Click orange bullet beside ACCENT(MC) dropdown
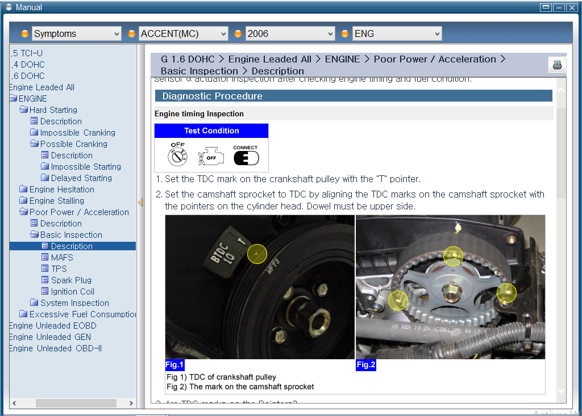The height and width of the screenshot is (416, 582). (131, 33)
